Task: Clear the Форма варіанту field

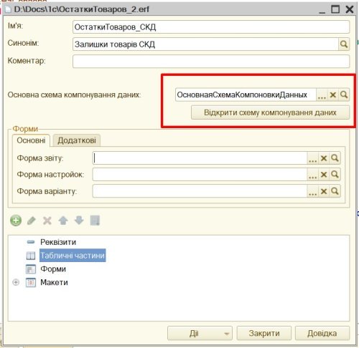Action: [x=324, y=191]
